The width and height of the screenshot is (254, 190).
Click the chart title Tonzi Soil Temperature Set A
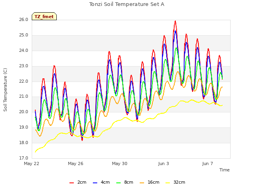click(127, 4)
